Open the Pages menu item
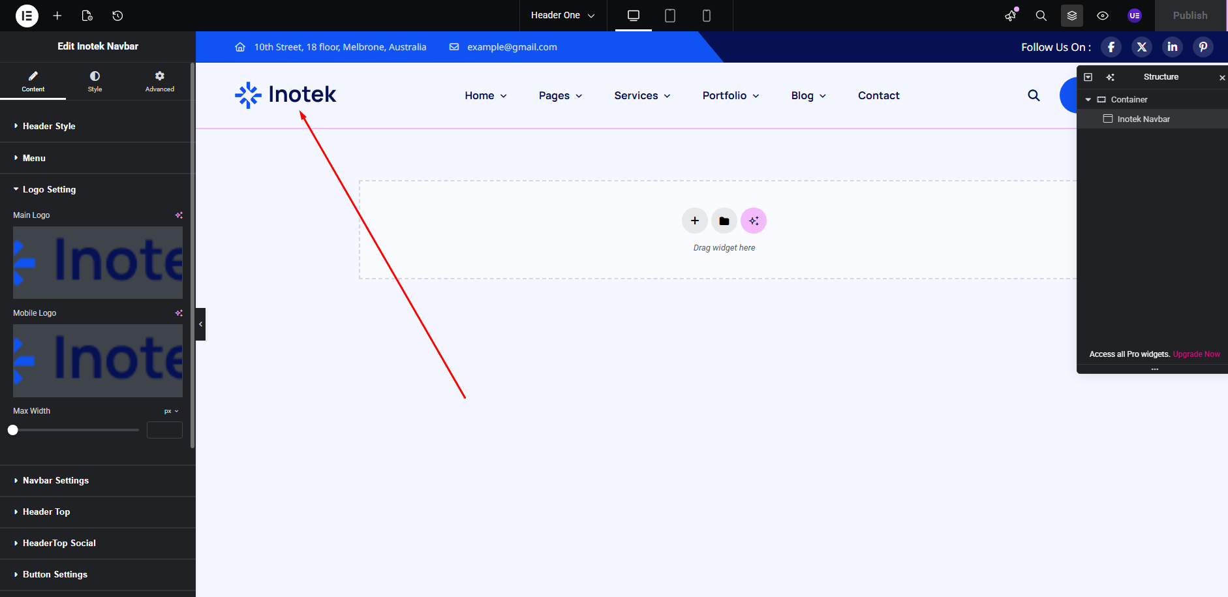 tap(560, 96)
